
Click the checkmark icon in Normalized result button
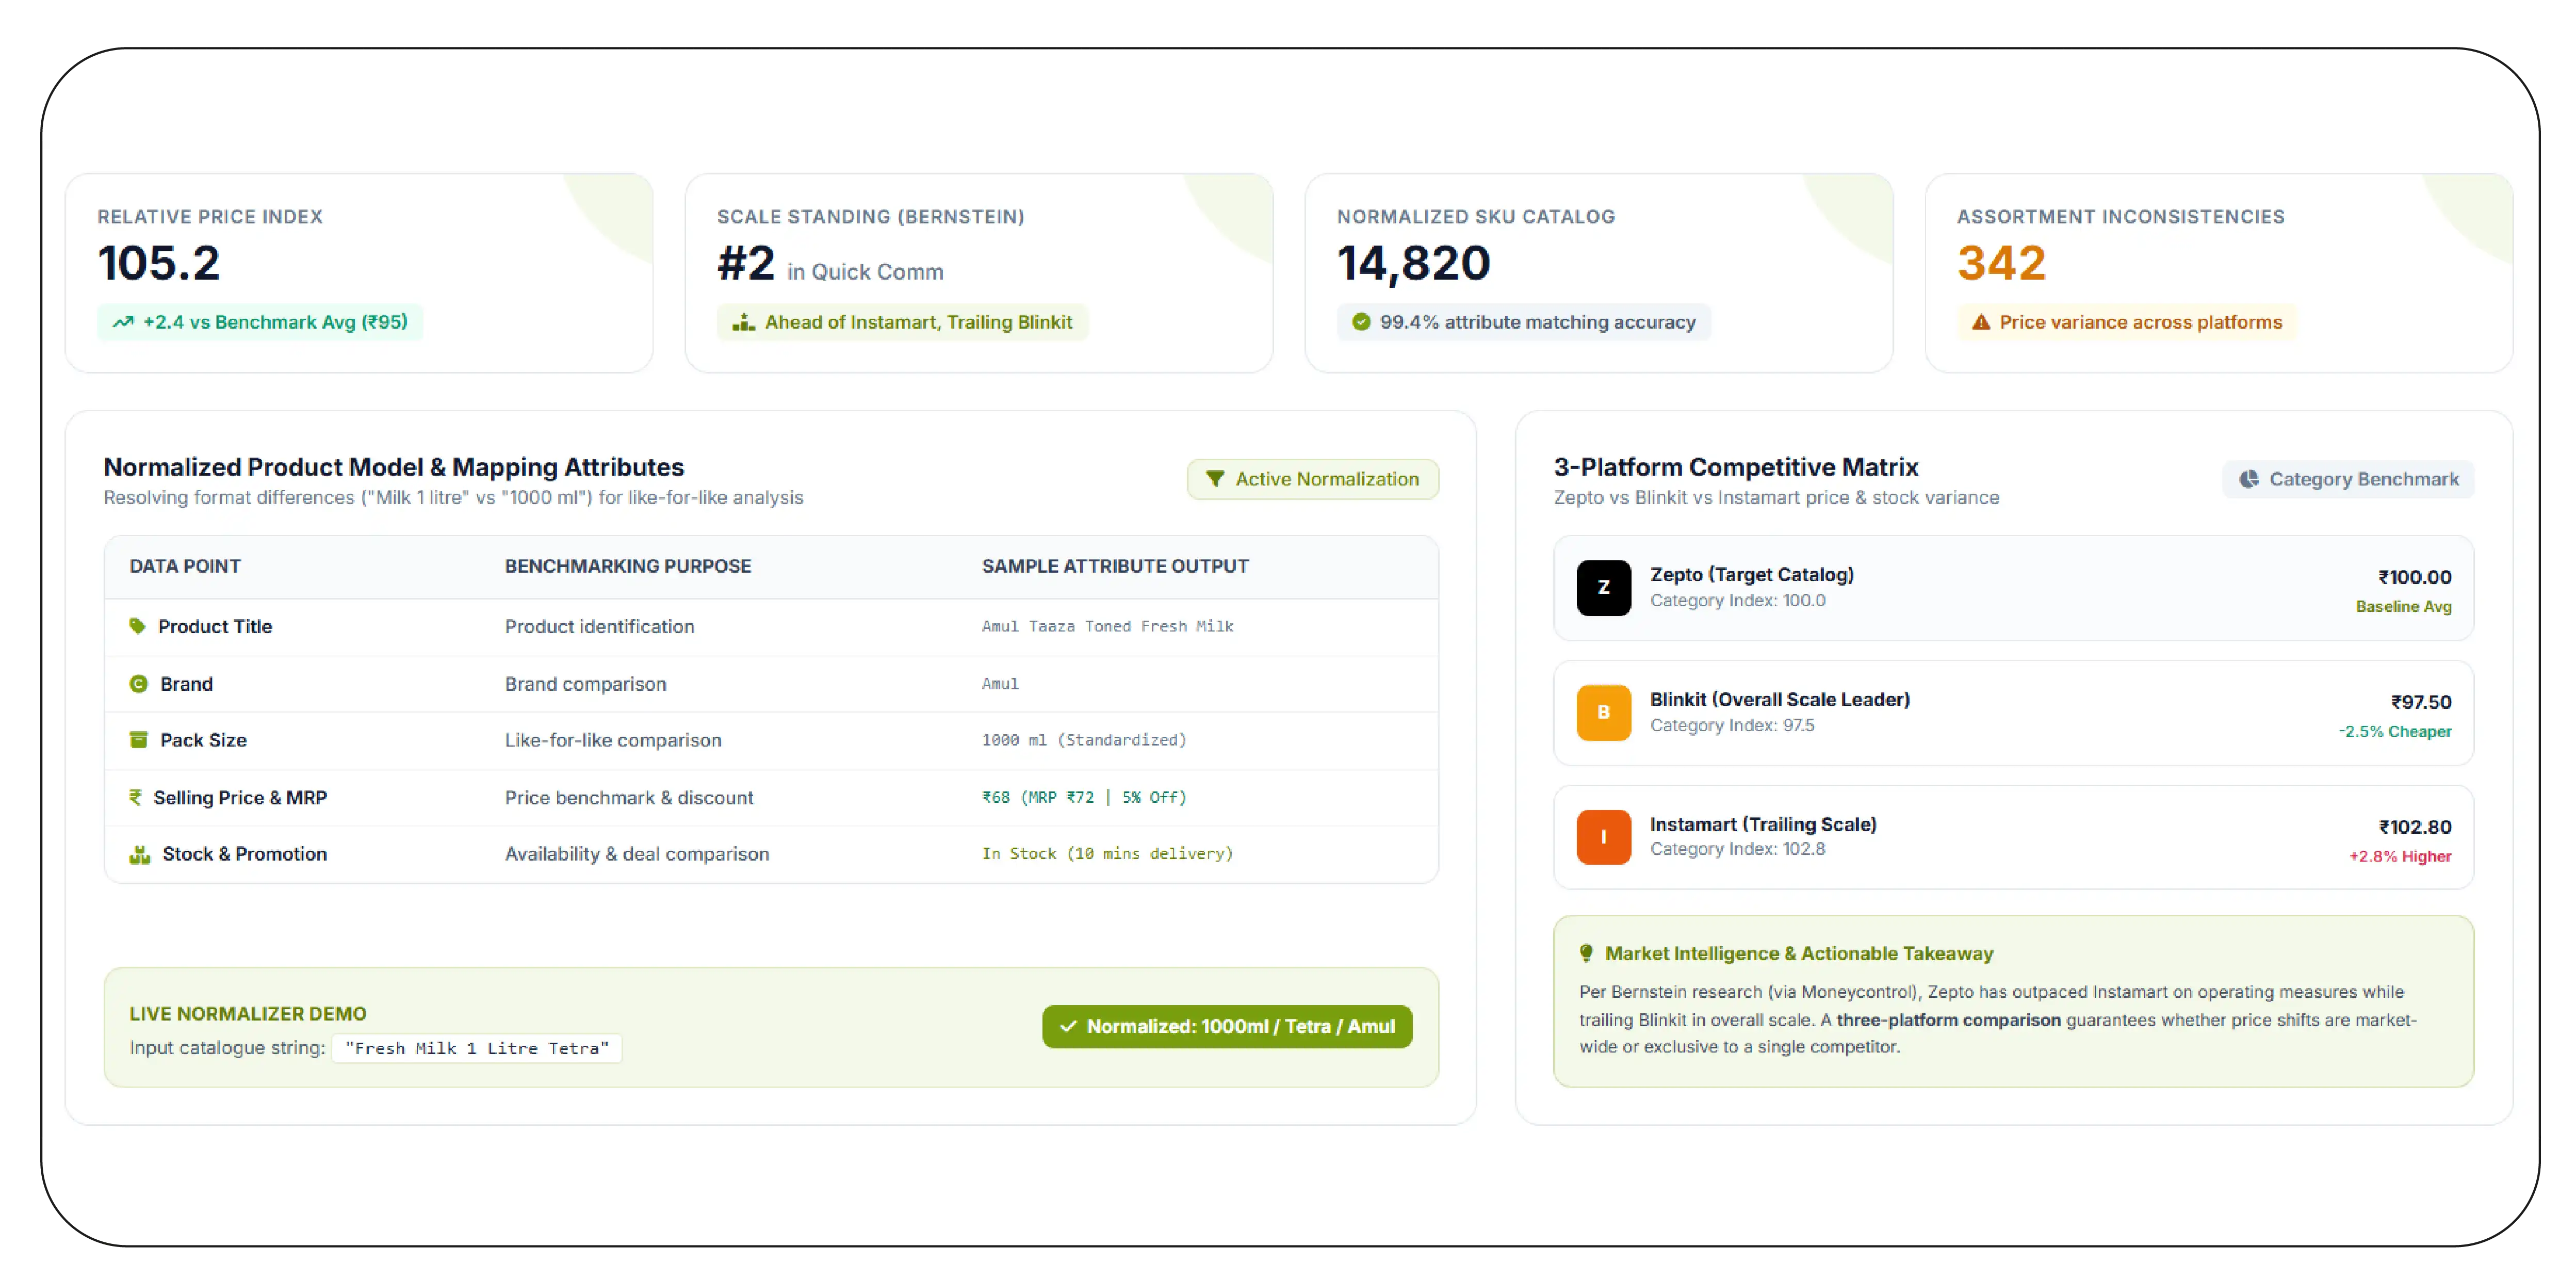[1068, 1026]
